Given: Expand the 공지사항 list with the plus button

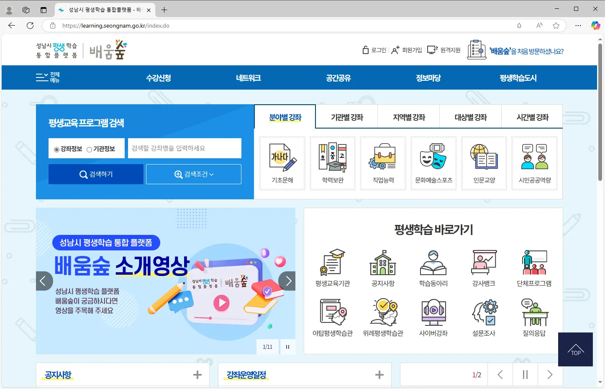Looking at the screenshot, I should click(x=197, y=374).
